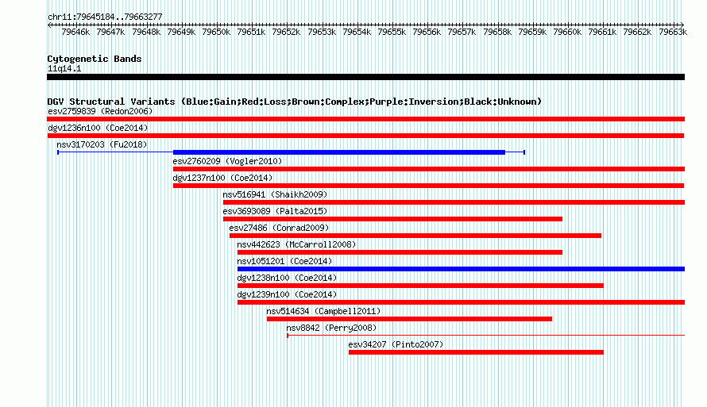
Task: Click the red bar under dgv1236n100
Action: (x=365, y=136)
